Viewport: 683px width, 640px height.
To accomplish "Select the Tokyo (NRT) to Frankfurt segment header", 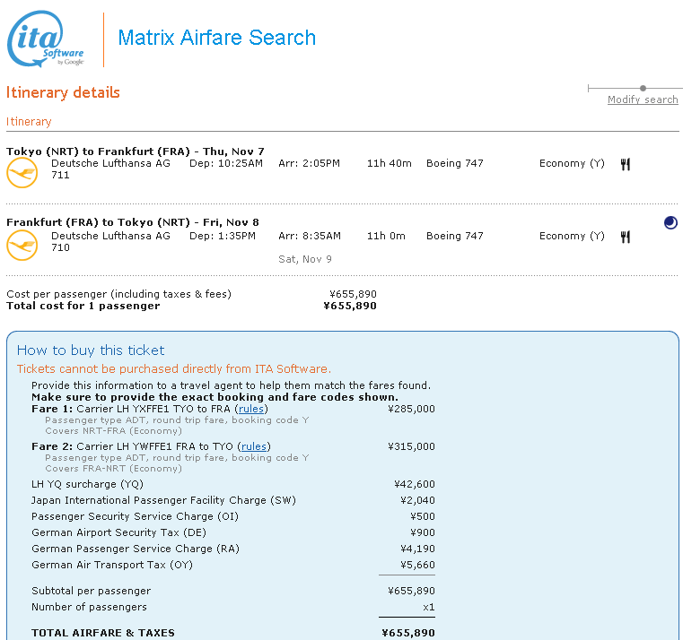I will pyautogui.click(x=136, y=151).
